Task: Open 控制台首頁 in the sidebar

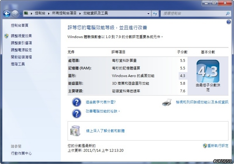Action: pyautogui.click(x=19, y=25)
